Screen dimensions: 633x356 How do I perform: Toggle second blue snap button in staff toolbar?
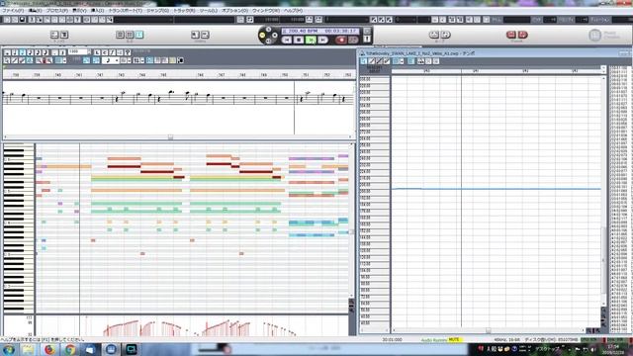point(96,60)
